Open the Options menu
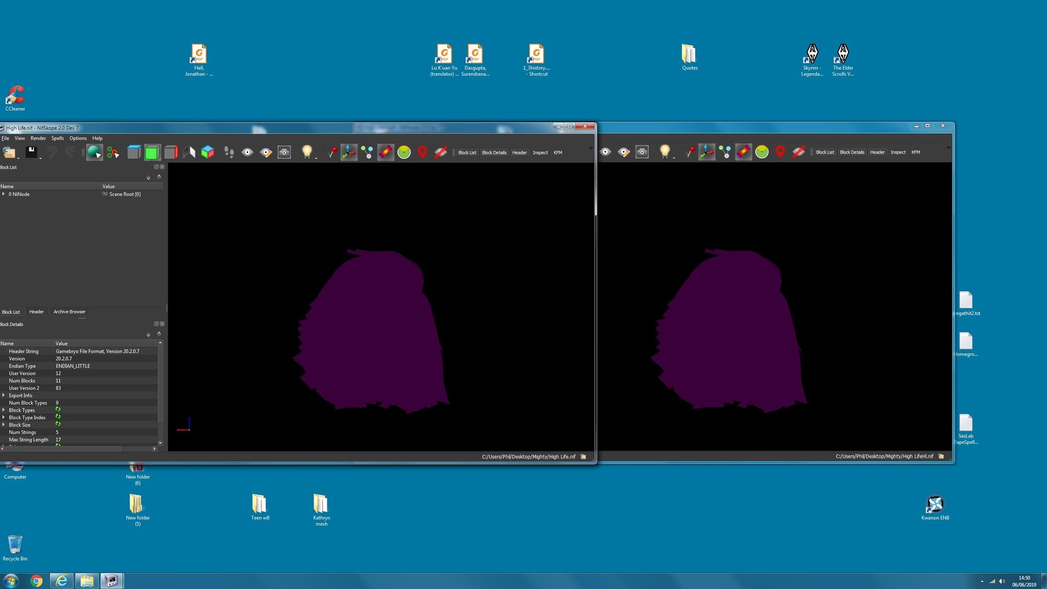This screenshot has height=589, width=1047. pos(78,138)
